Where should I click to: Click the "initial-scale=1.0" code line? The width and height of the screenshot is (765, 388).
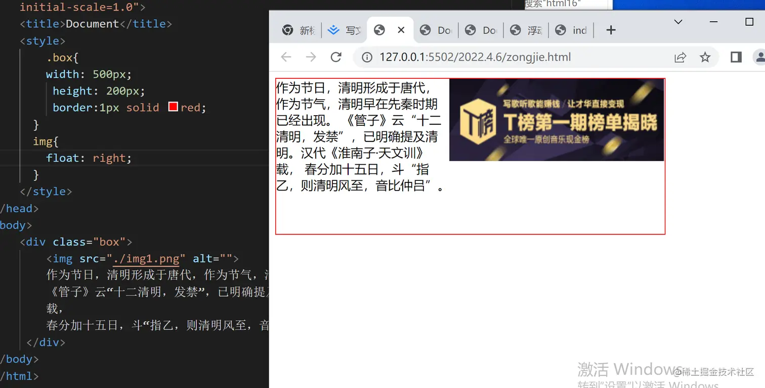(82, 7)
